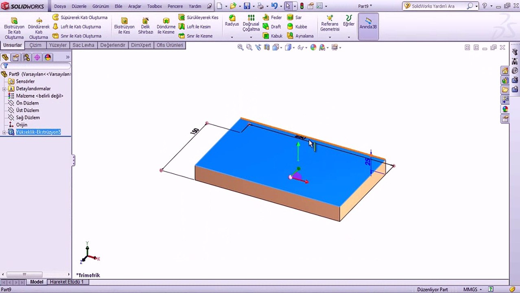Open the Draft tool

coord(272,26)
